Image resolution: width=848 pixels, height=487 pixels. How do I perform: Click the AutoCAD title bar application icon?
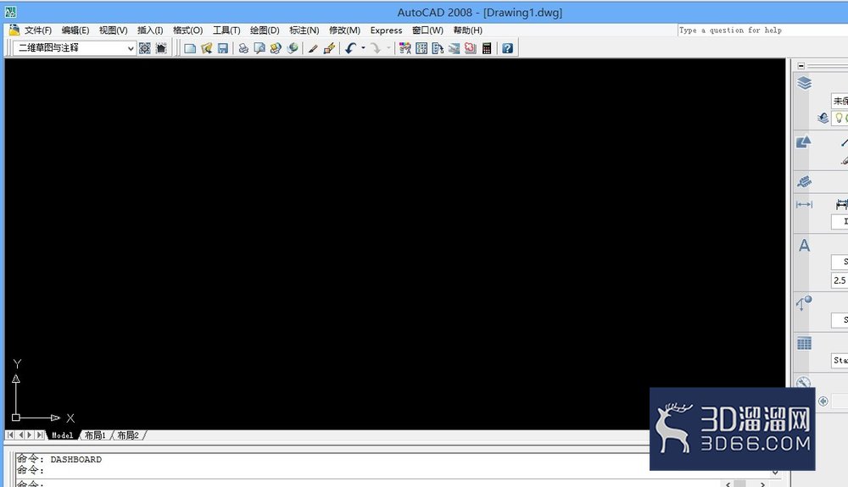tap(10, 11)
